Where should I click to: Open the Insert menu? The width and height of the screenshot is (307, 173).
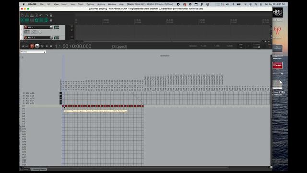(x=64, y=4)
